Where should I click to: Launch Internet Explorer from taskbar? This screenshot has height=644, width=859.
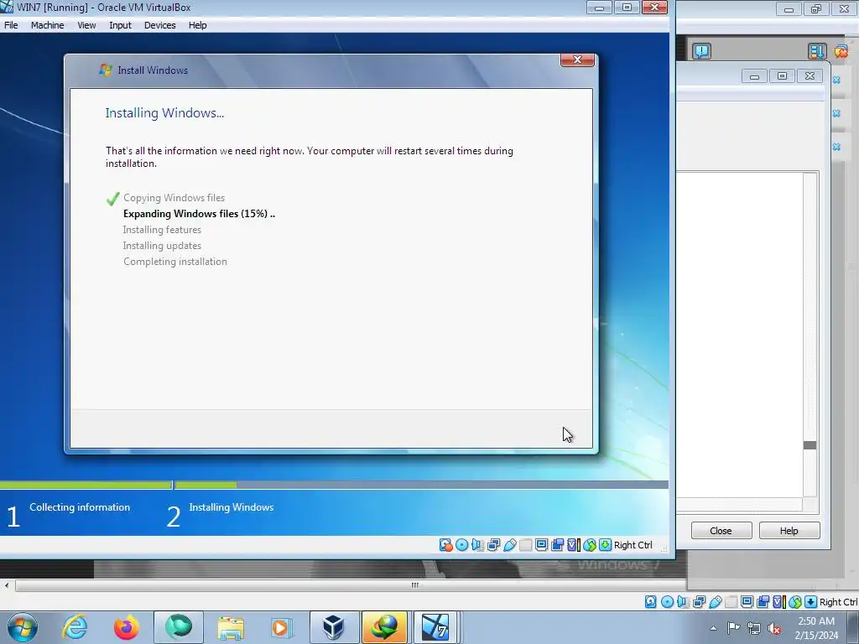(75, 627)
